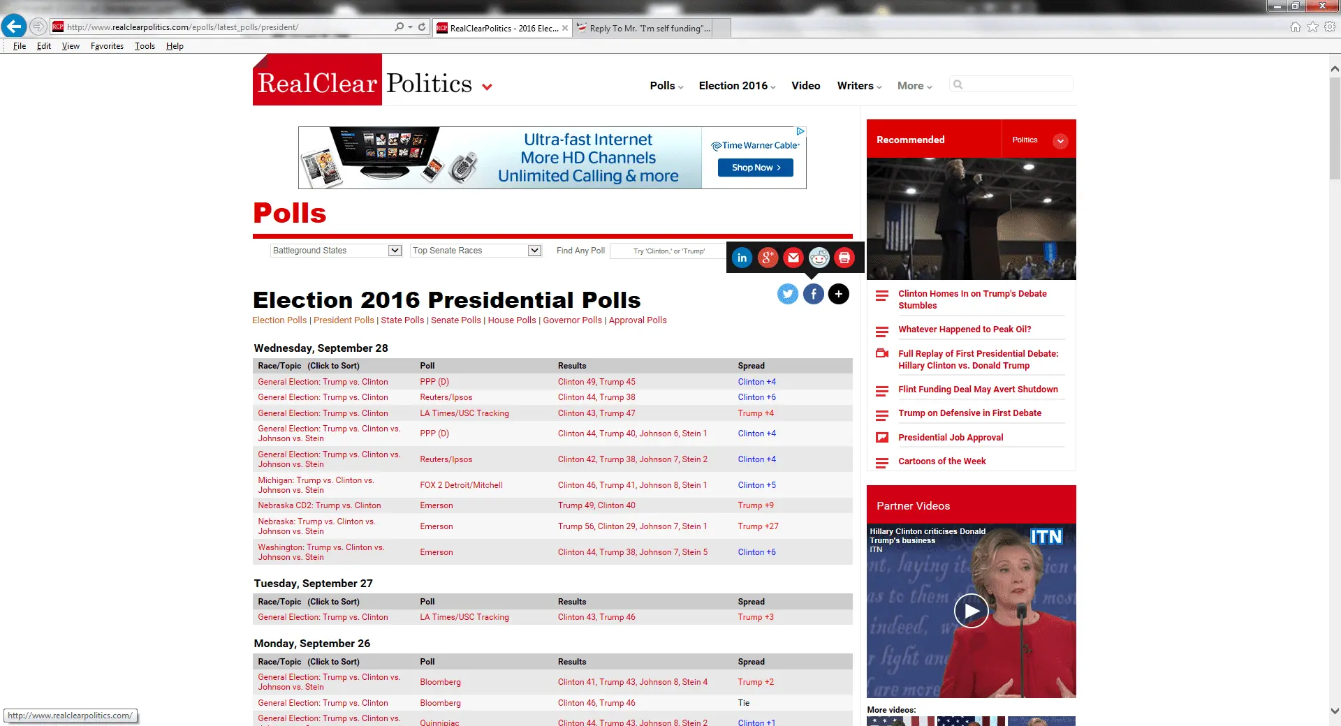Viewport: 1341px width, 726px height.
Task: Open the Senate Polls link
Action: coord(456,320)
